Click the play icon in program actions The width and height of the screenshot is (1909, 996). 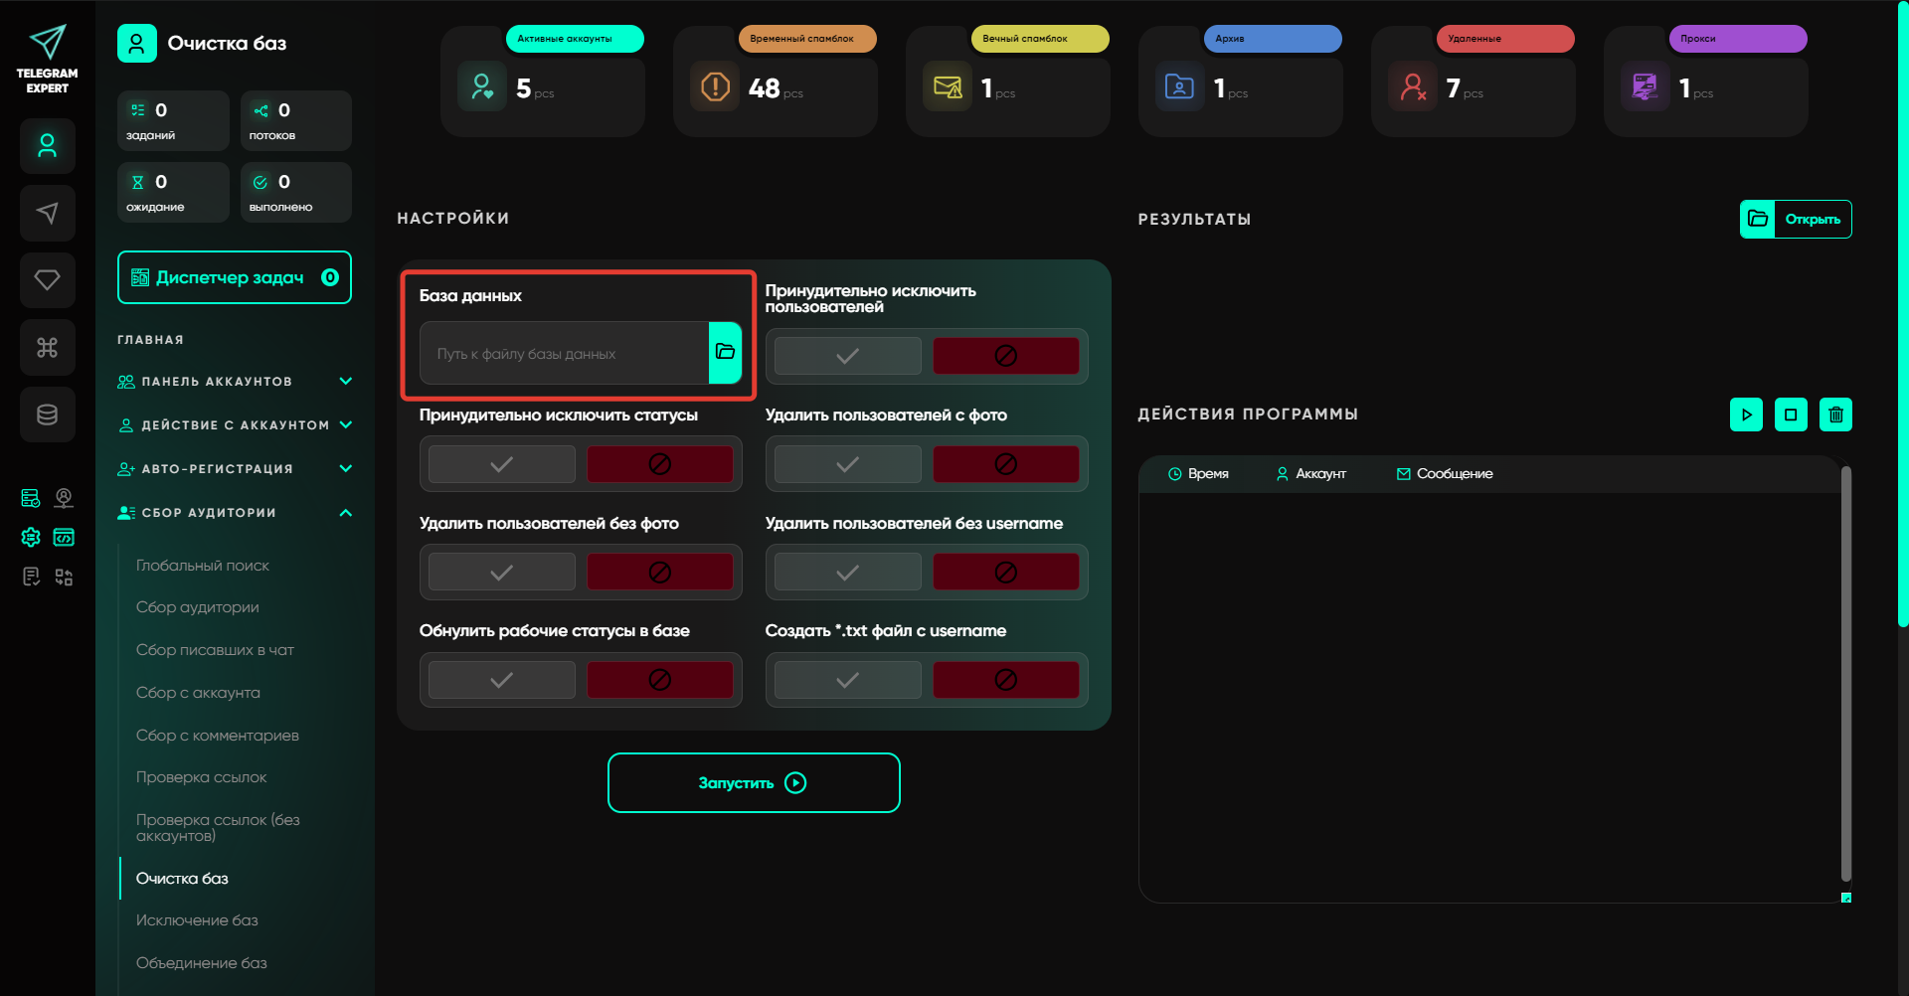coord(1746,415)
